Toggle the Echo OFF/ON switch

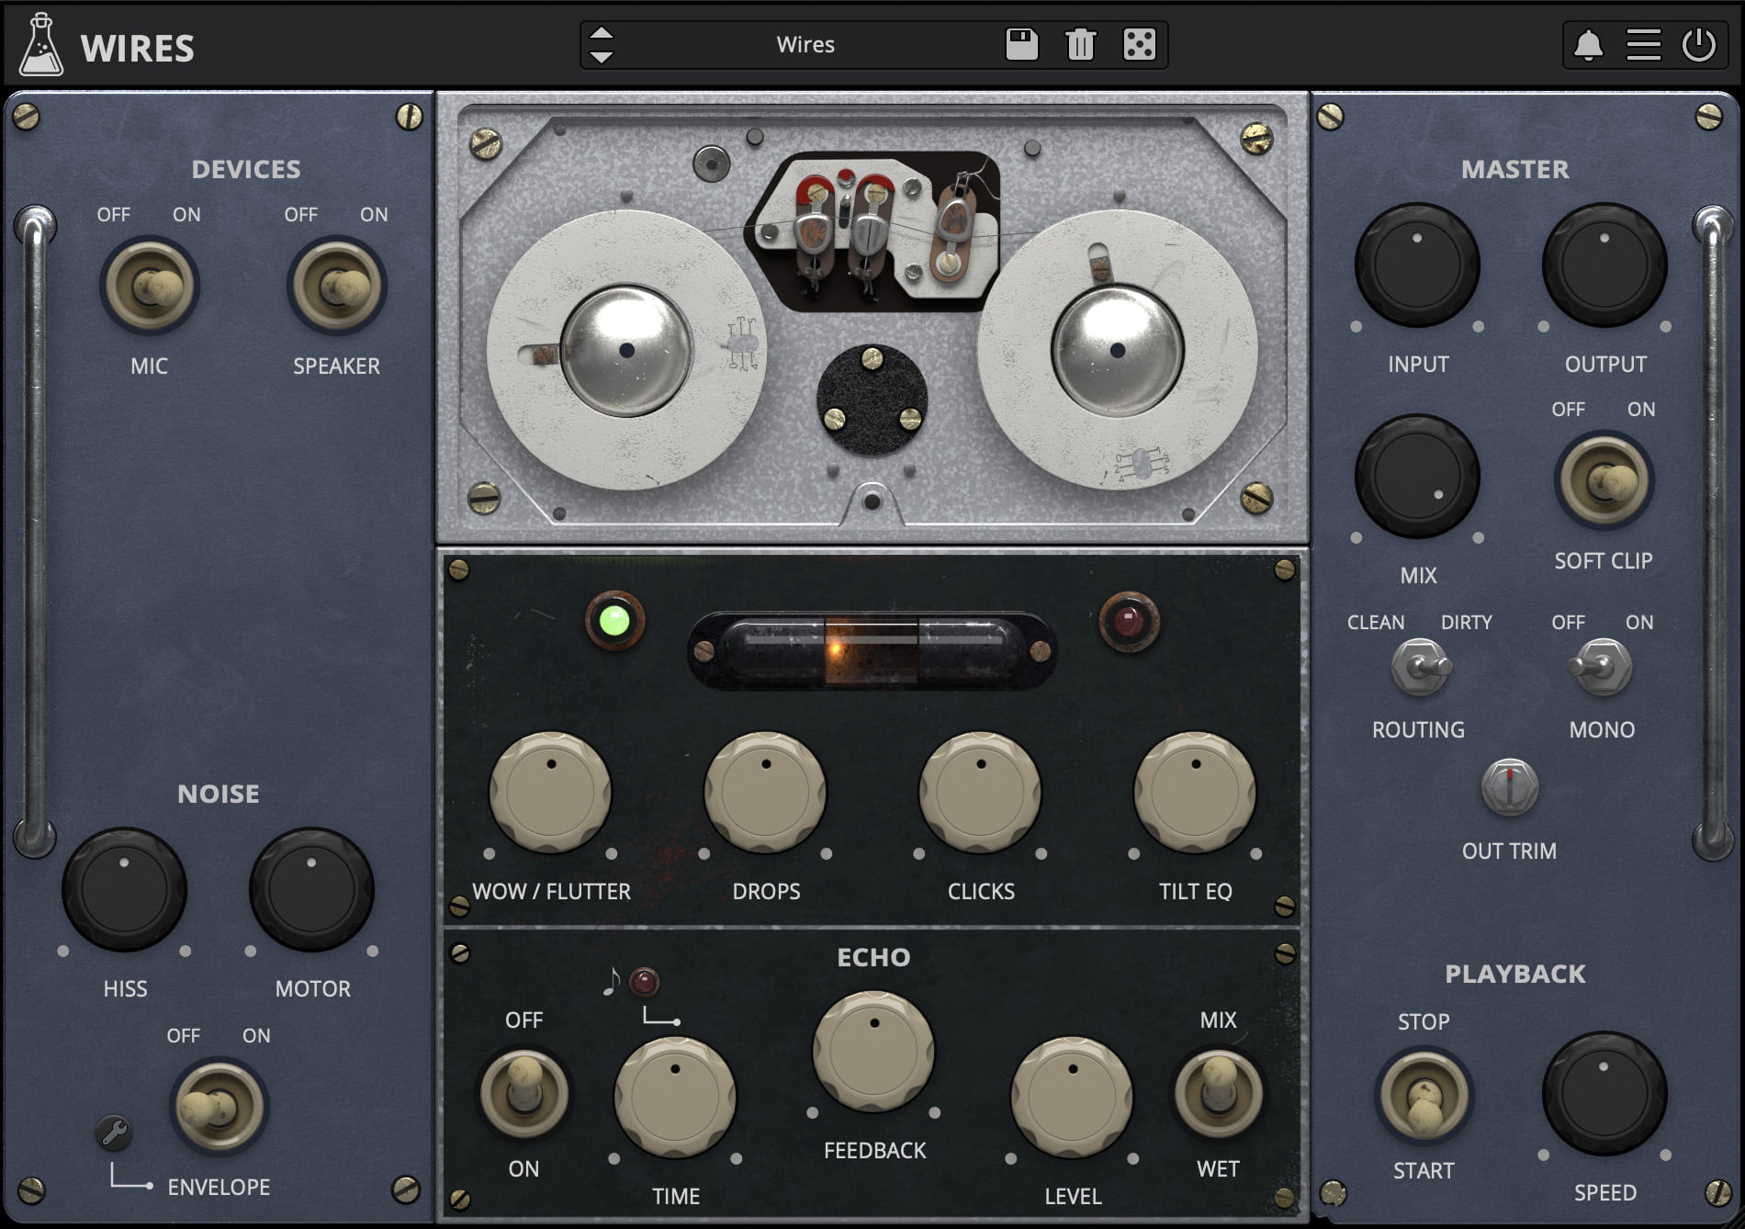[524, 1093]
